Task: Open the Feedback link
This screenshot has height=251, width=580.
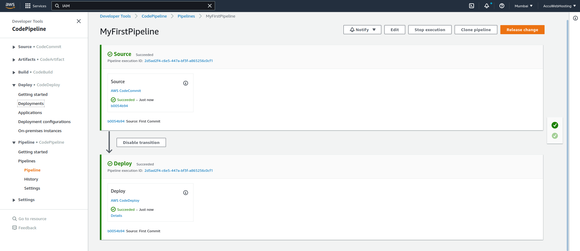Action: [x=24, y=228]
